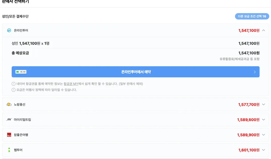Image resolution: width=271 pixels, height=159 pixels.
Task: Expand the 참좋은여행 seller row
Action: pos(263,135)
